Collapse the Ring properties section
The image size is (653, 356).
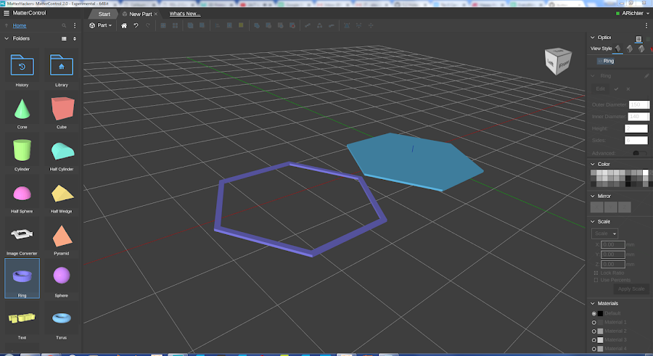click(593, 76)
